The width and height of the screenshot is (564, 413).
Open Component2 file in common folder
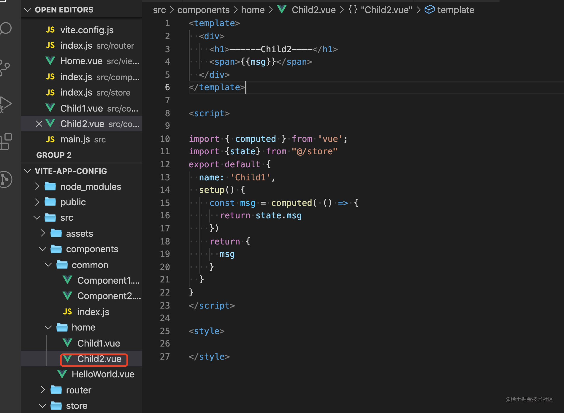81,296
